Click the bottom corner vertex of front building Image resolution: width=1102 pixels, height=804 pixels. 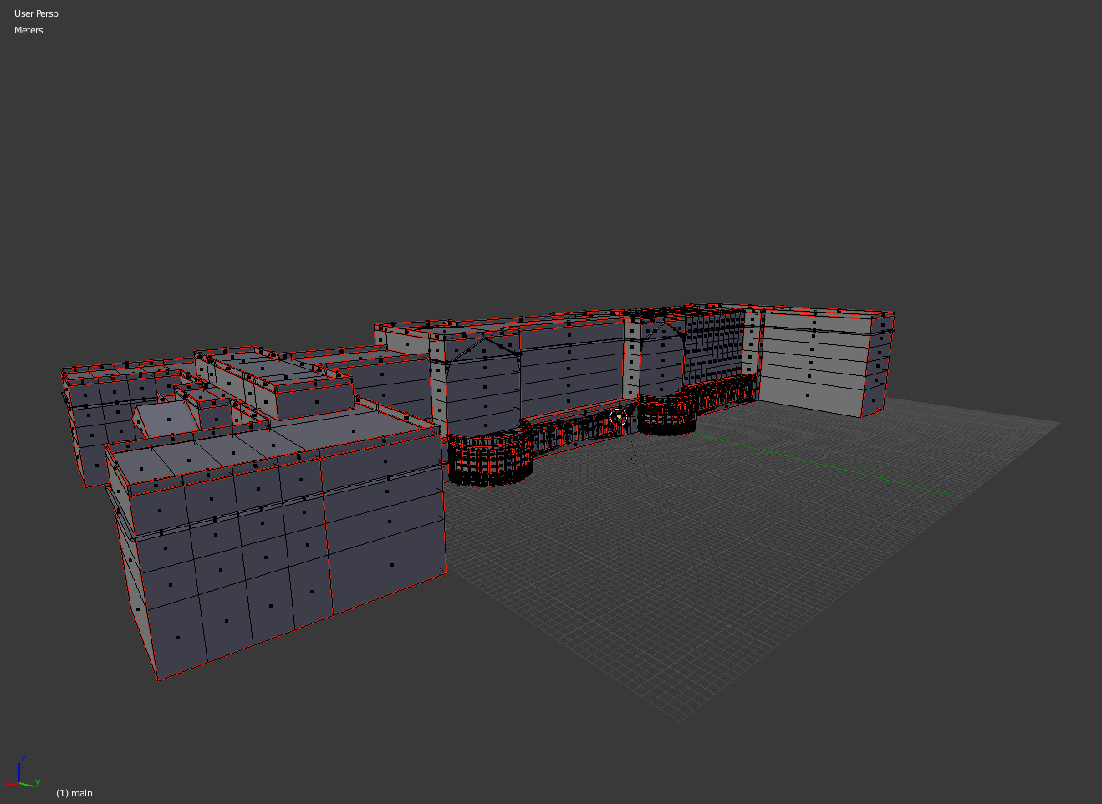coord(159,679)
